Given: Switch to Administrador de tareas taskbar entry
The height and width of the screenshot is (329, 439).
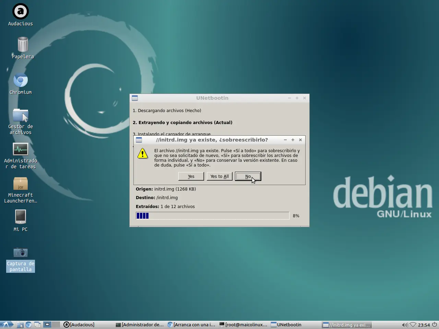Looking at the screenshot, I should point(140,325).
